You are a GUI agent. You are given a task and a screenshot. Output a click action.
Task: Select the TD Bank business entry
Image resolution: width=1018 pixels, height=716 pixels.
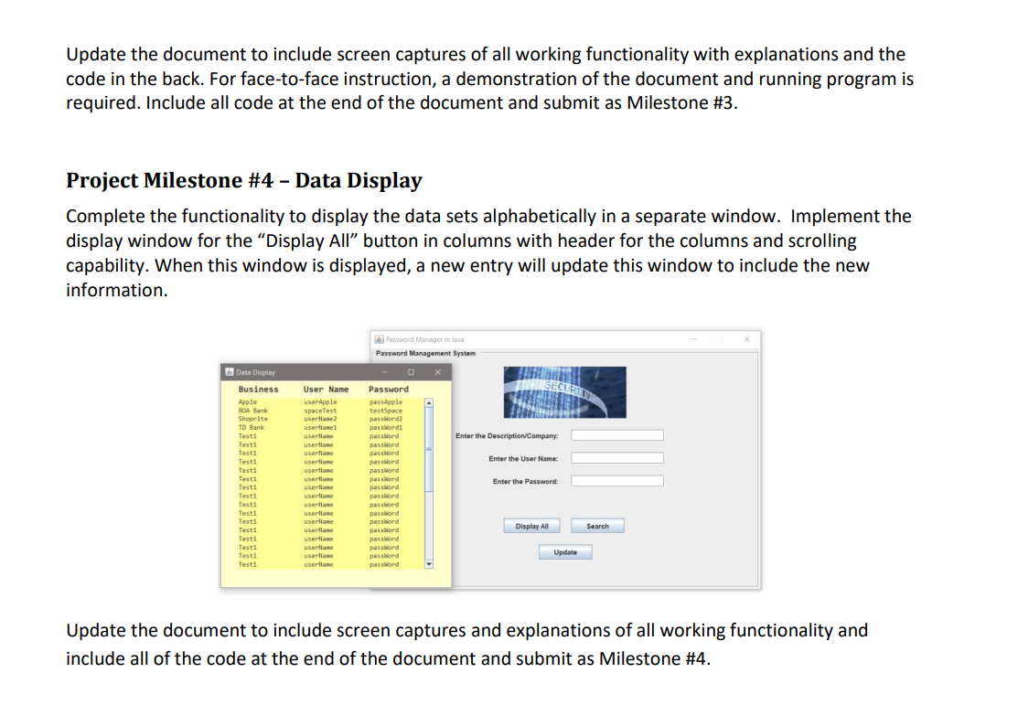point(252,427)
